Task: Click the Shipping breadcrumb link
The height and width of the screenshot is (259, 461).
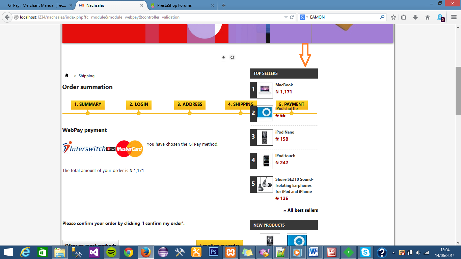Action: [86, 76]
